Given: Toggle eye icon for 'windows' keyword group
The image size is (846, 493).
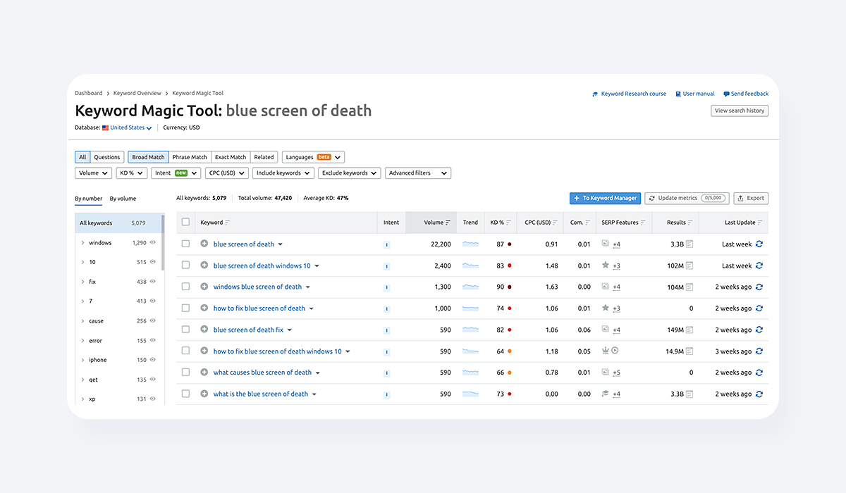Looking at the screenshot, I should point(153,243).
